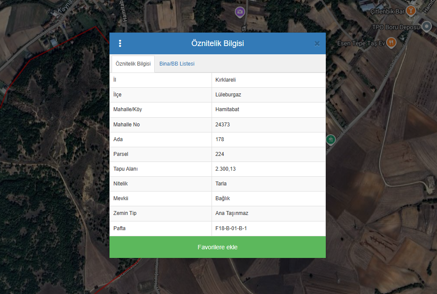Open the three-dot options menu

120,43
